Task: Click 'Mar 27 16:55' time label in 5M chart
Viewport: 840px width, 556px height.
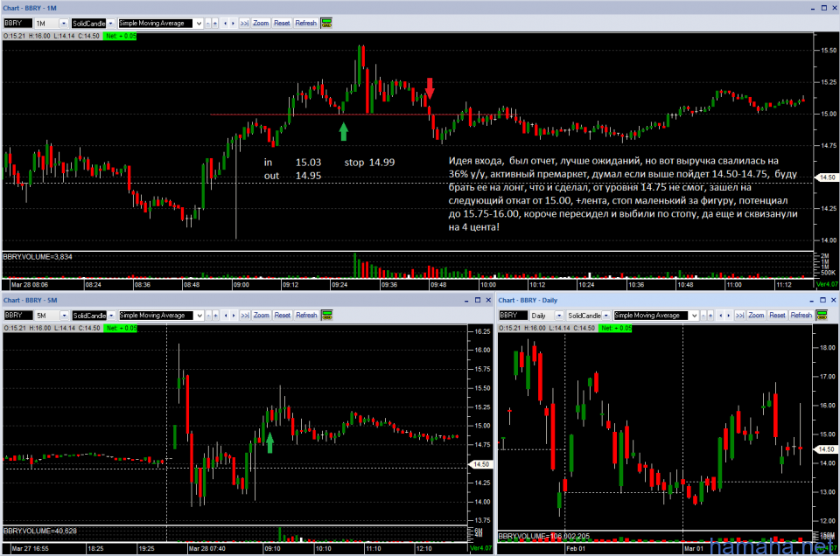Action: tap(30, 548)
